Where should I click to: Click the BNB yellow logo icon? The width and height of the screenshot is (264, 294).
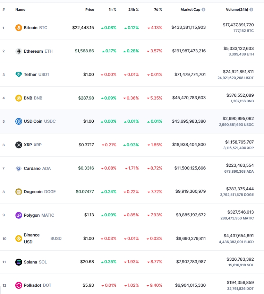(x=19, y=98)
